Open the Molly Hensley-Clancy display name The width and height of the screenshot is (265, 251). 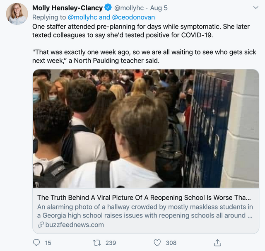(67, 8)
